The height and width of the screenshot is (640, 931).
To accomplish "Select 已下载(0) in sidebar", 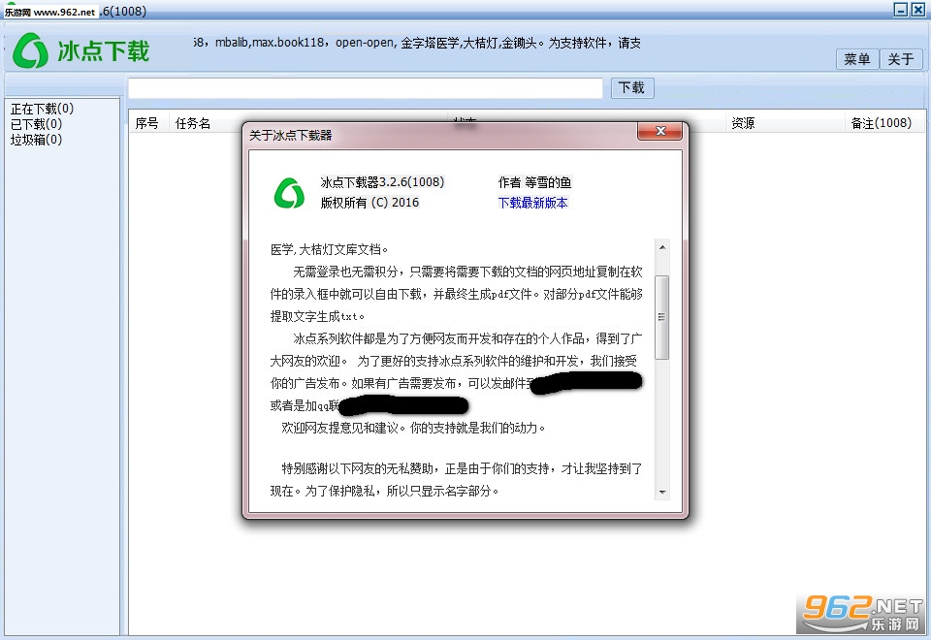I will pos(36,124).
